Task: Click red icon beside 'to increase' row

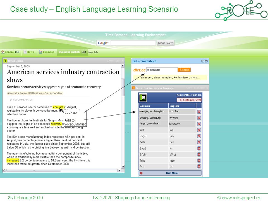Action: [199, 124]
